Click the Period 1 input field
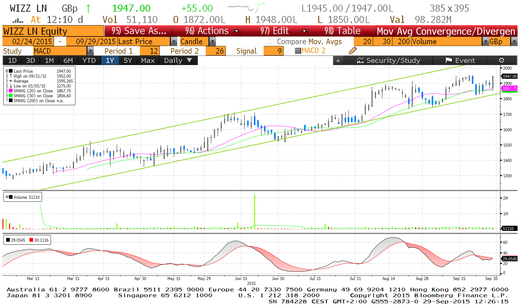The width and height of the screenshot is (520, 307). click(x=150, y=51)
